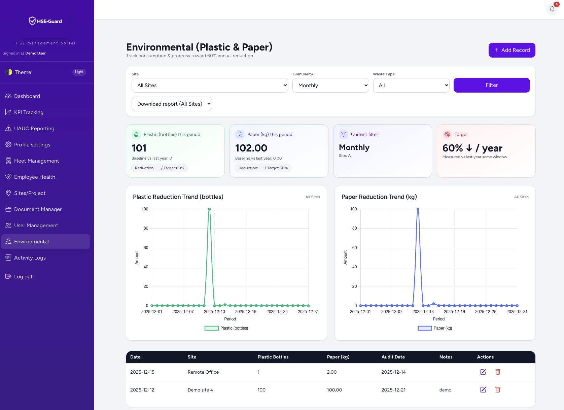Open the Waste Type dropdown
This screenshot has width=564, height=410.
[411, 86]
